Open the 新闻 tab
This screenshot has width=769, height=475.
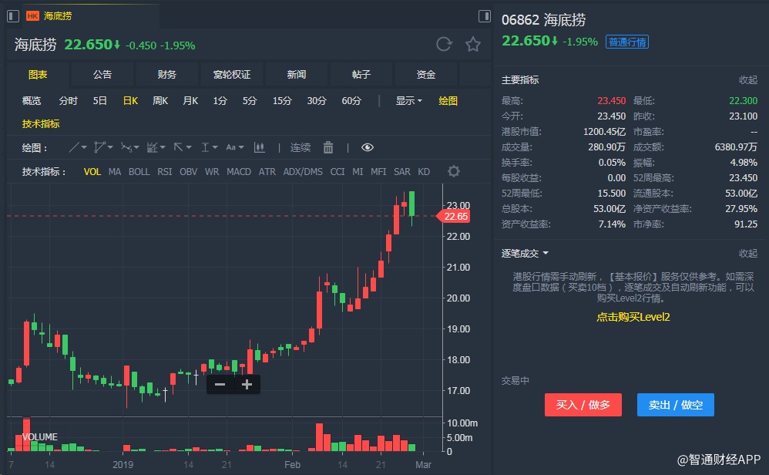click(296, 75)
